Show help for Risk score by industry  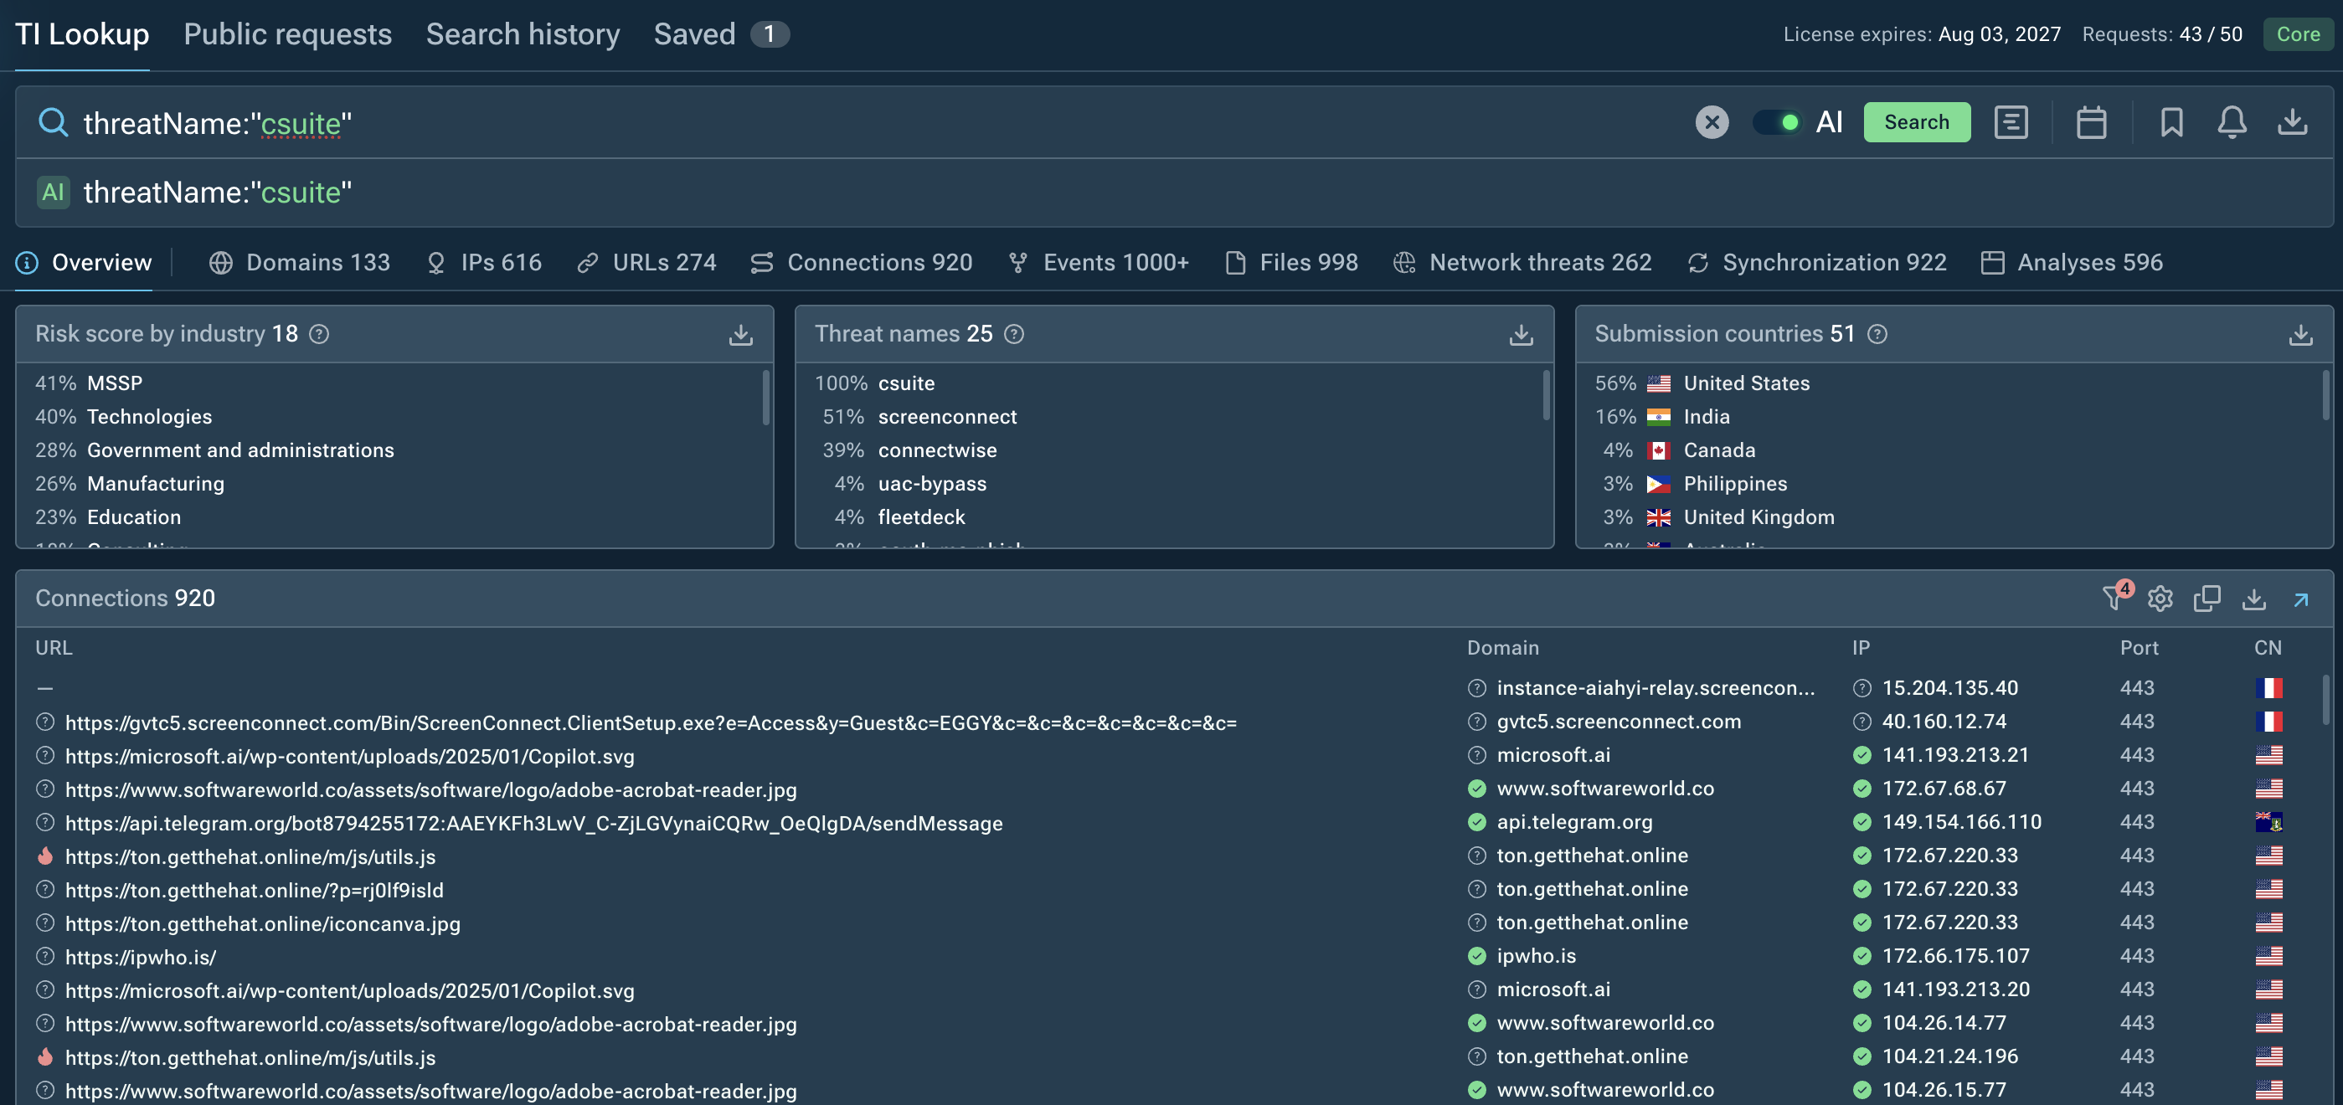(x=318, y=334)
